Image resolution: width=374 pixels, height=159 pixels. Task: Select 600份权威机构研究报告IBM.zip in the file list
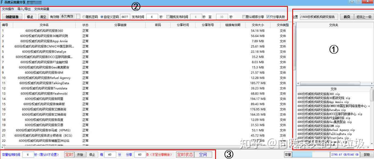pos(319,126)
